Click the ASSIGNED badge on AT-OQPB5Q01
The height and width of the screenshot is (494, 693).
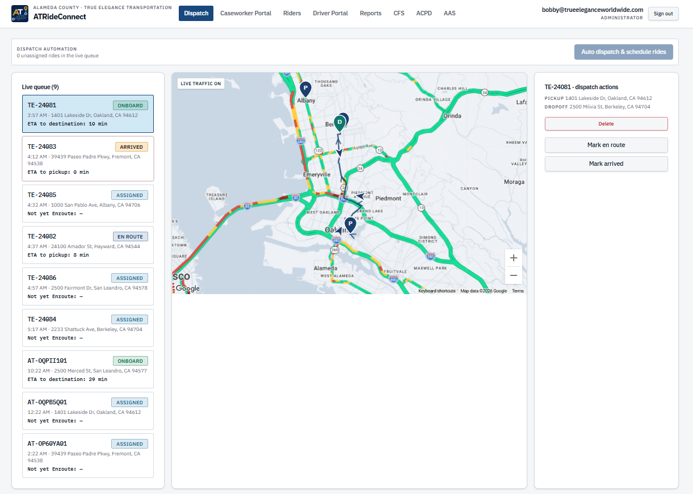pos(129,402)
